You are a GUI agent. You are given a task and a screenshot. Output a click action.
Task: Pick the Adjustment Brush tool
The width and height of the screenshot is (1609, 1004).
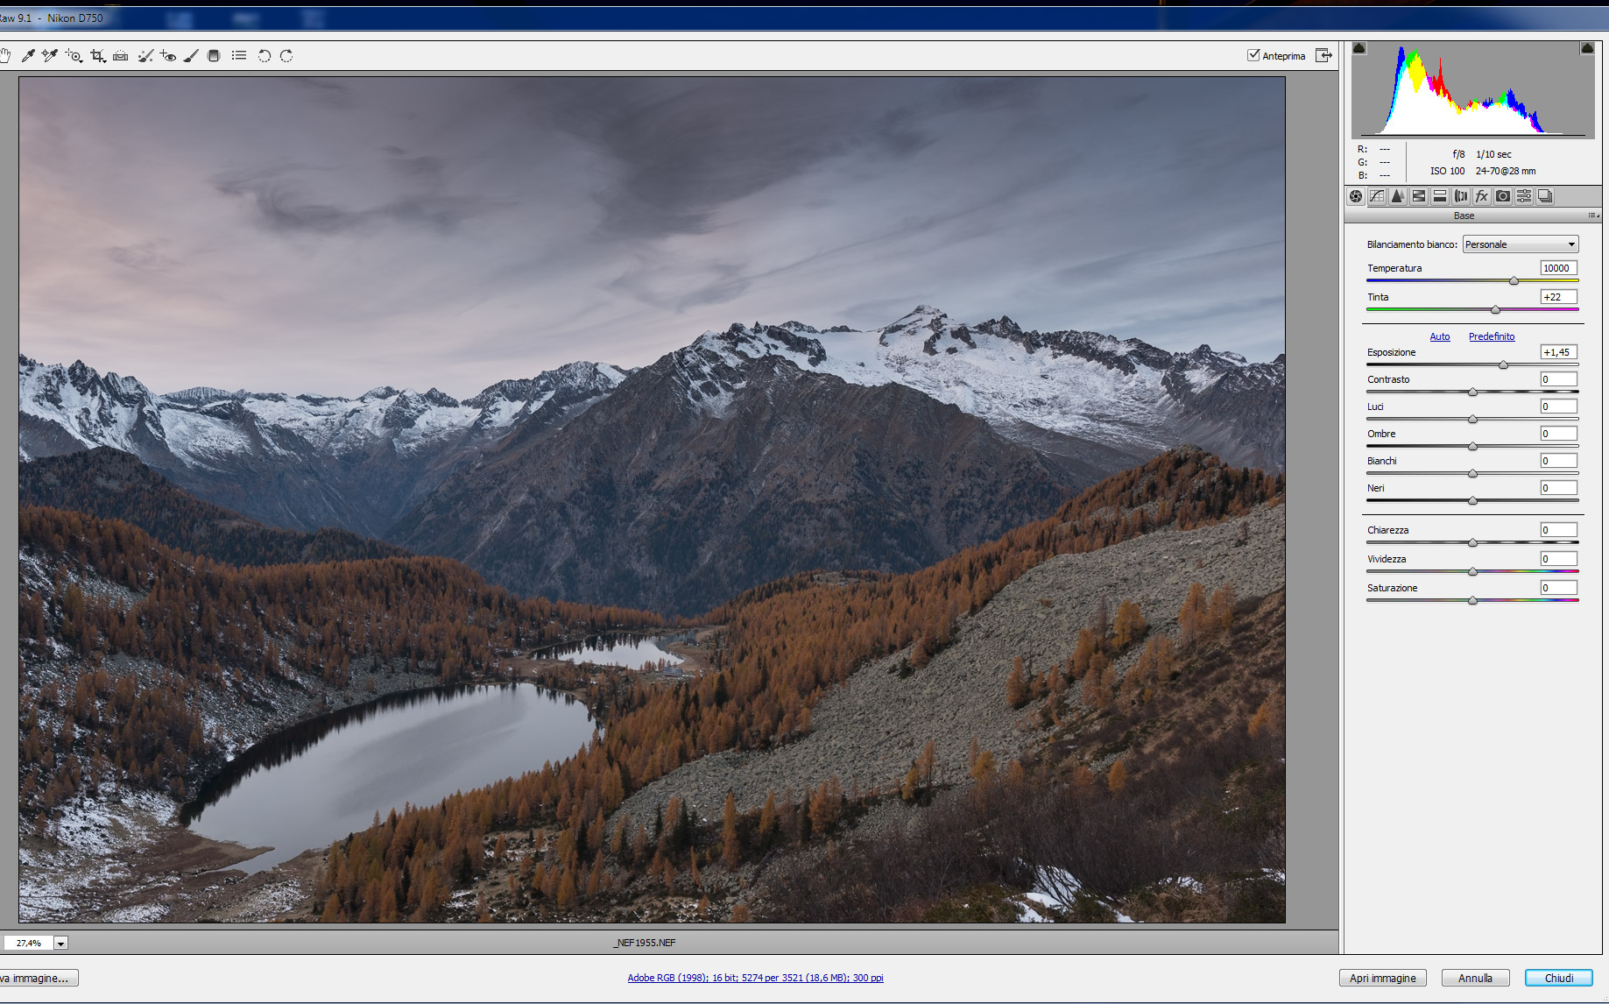point(191,56)
